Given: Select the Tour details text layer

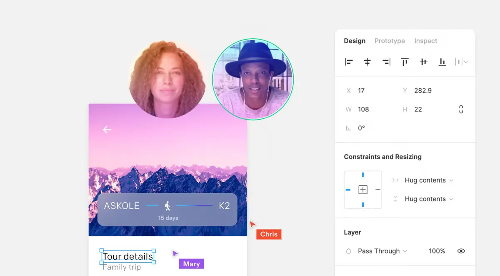Looking at the screenshot, I should 127,256.
